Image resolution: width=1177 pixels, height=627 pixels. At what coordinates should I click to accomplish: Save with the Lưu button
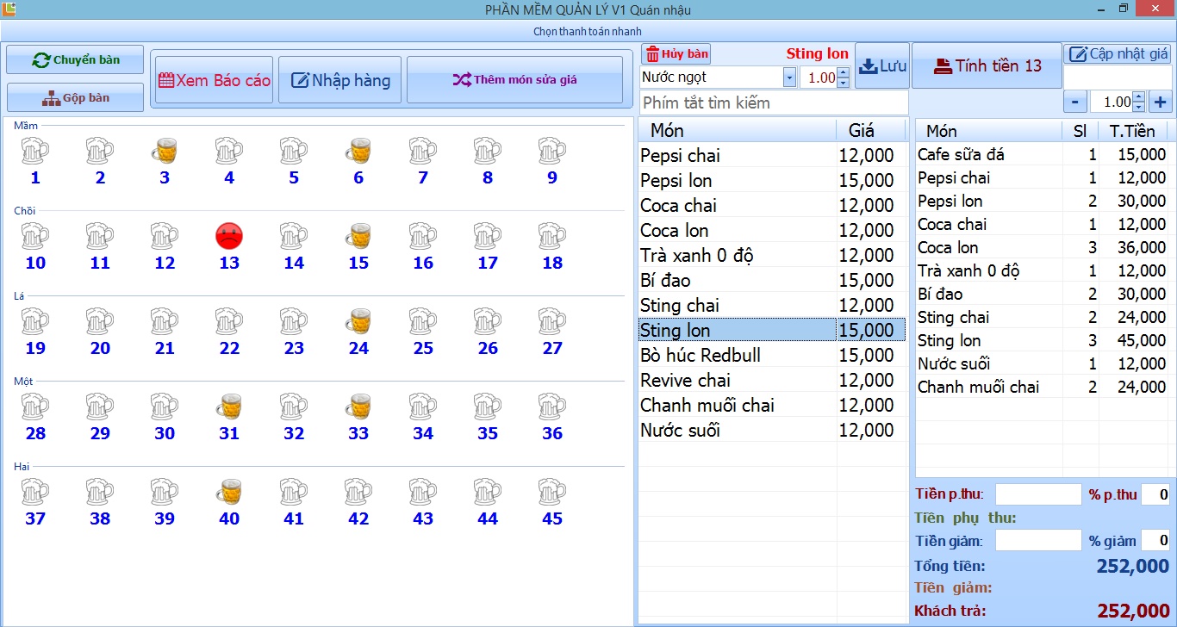(x=882, y=66)
